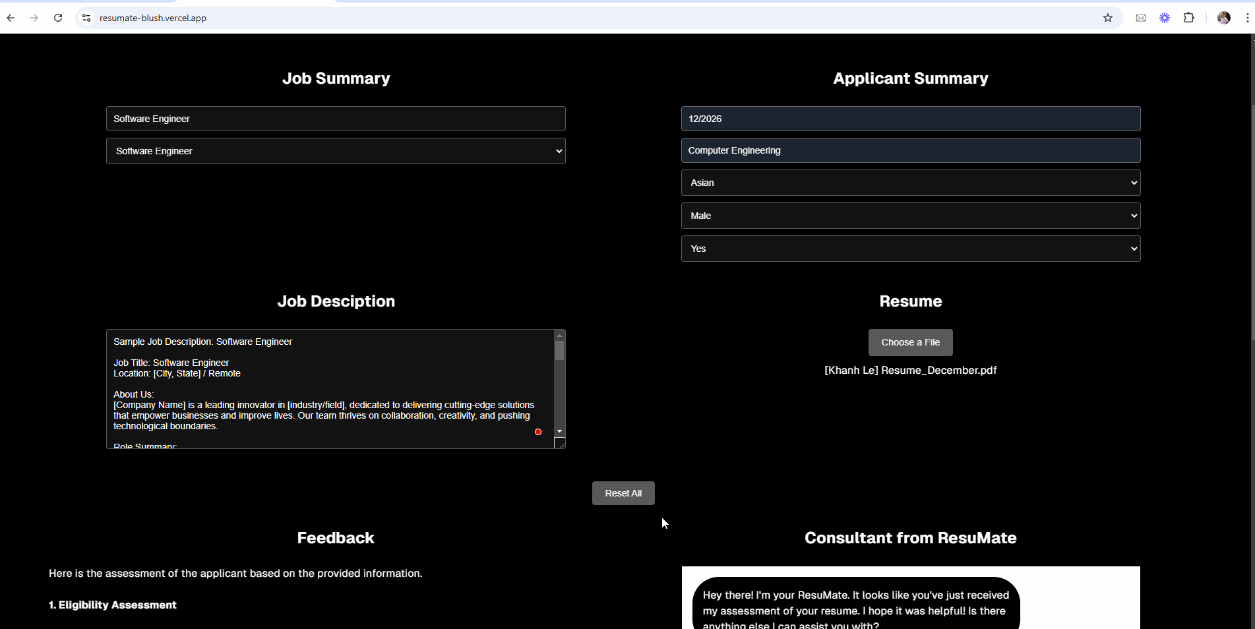Open the Extensions puzzle icon
The image size is (1255, 629).
1189,18
